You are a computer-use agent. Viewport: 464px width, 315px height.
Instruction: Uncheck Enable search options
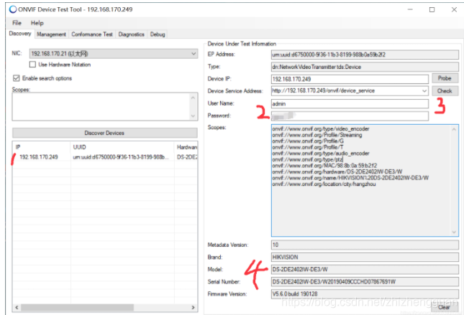tap(16, 78)
